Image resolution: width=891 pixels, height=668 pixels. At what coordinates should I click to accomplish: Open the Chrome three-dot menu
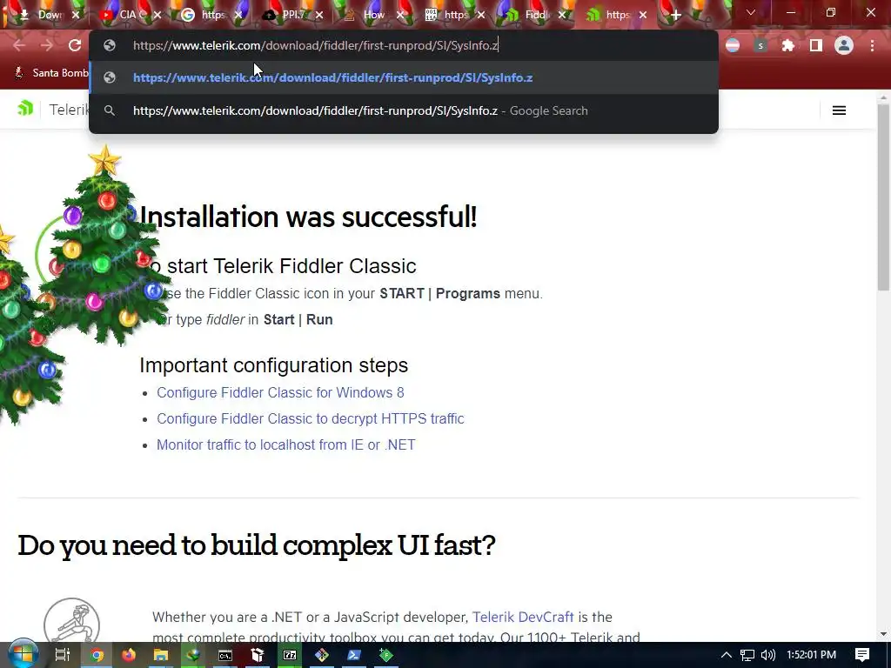872,45
